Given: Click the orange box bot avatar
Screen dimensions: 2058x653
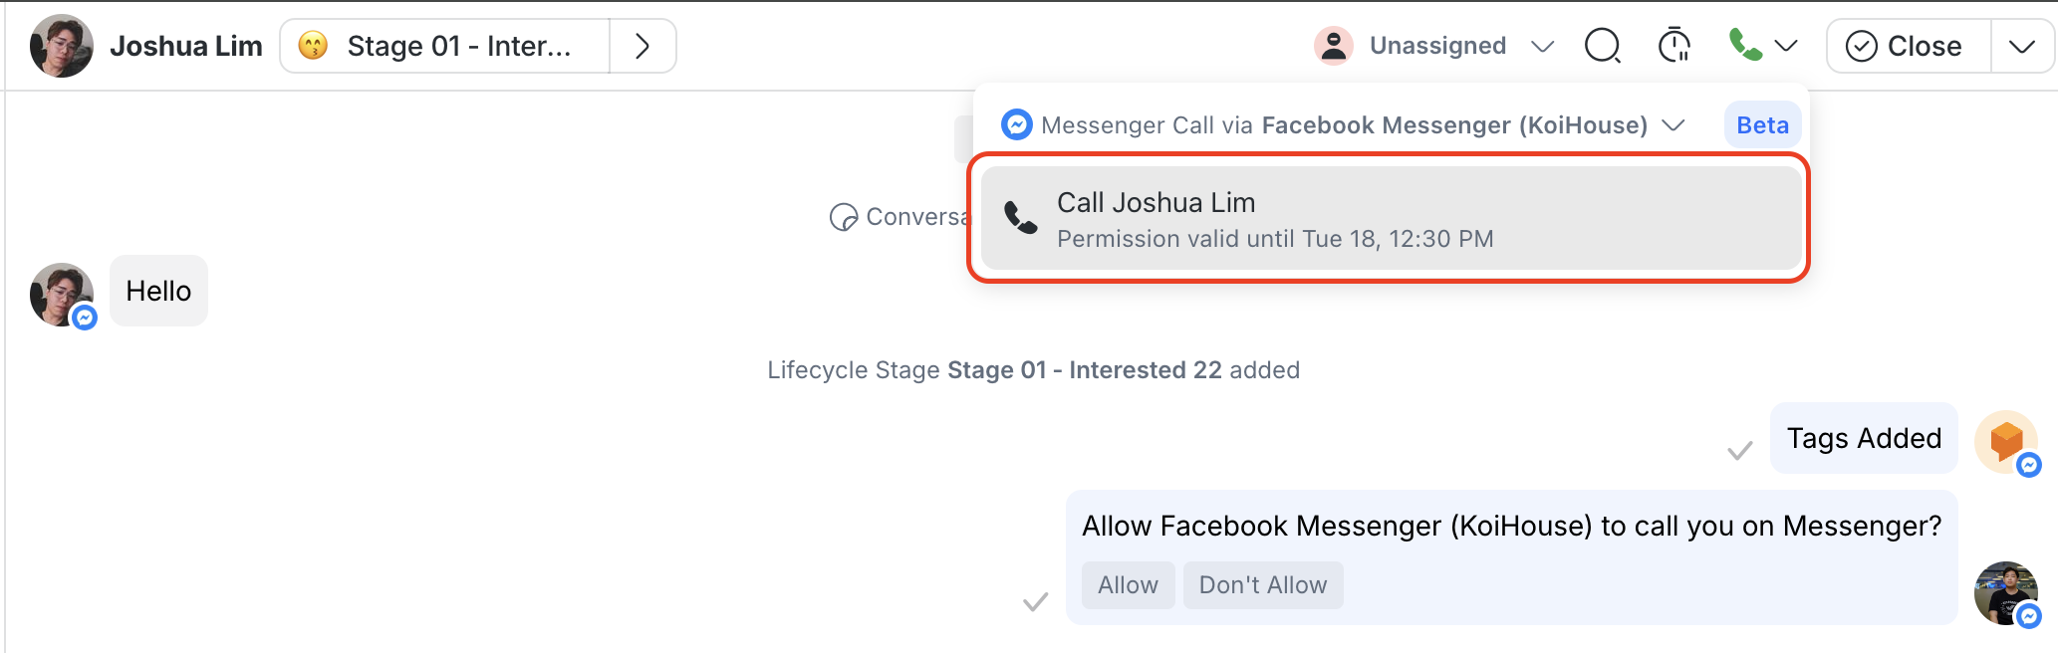Looking at the screenshot, I should click(2005, 440).
